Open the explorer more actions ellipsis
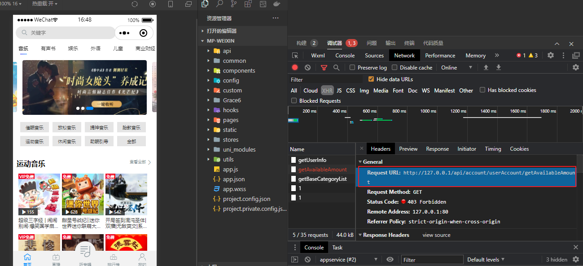 [276, 18]
